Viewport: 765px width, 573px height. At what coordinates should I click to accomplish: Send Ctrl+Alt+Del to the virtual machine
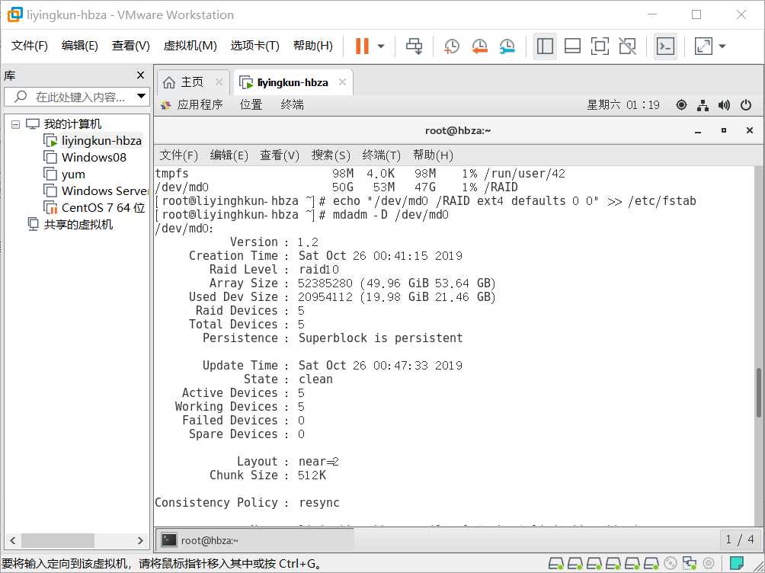pos(415,46)
